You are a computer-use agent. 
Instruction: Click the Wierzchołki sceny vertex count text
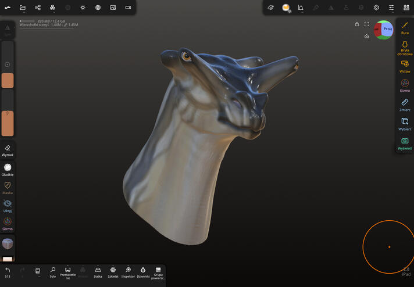tap(49, 25)
